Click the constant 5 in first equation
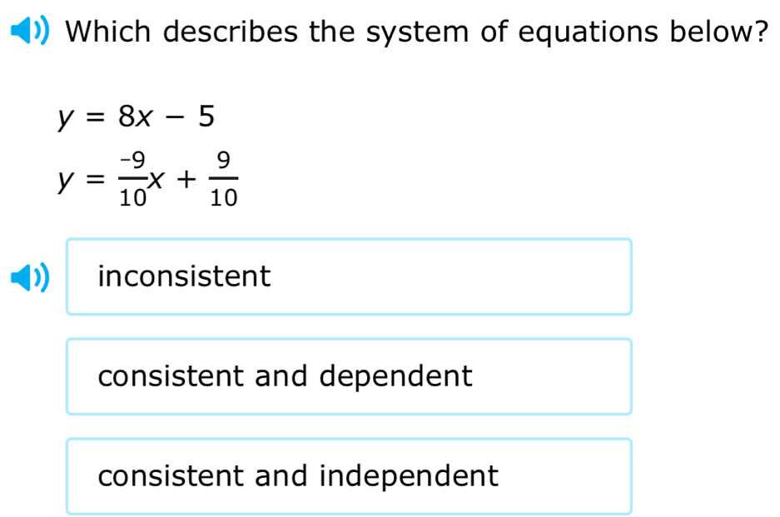This screenshot has width=780, height=517. pos(205,118)
